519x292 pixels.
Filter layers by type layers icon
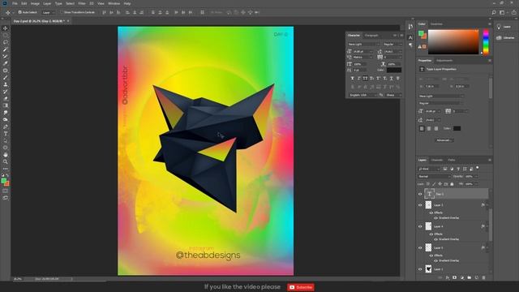pyautogui.click(x=458, y=169)
